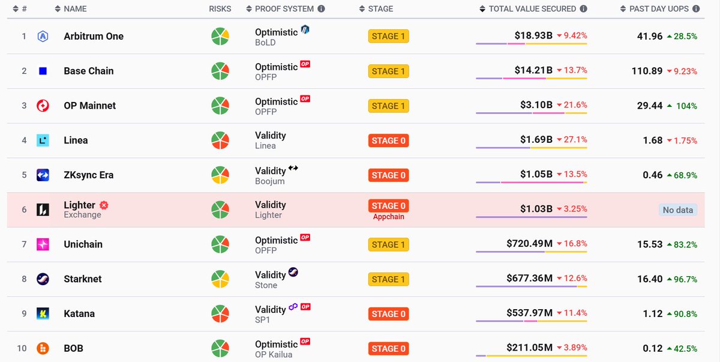Sort the table by Stage column
The width and height of the screenshot is (720, 362).
(x=380, y=9)
